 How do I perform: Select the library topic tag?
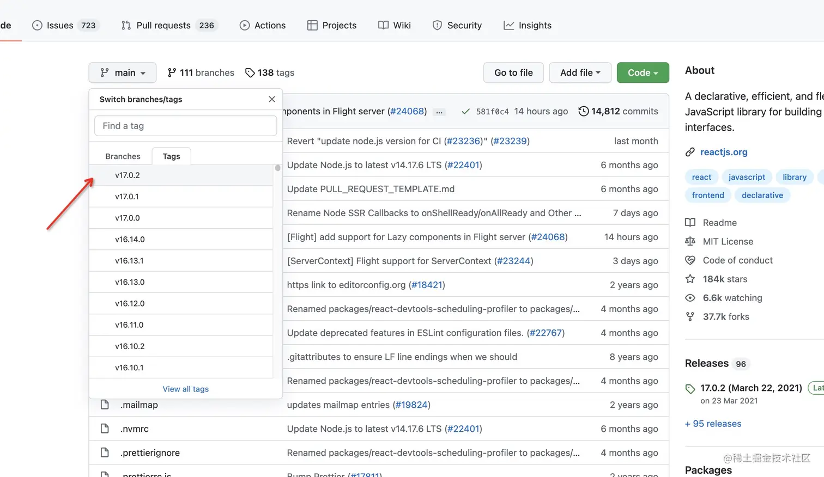795,177
